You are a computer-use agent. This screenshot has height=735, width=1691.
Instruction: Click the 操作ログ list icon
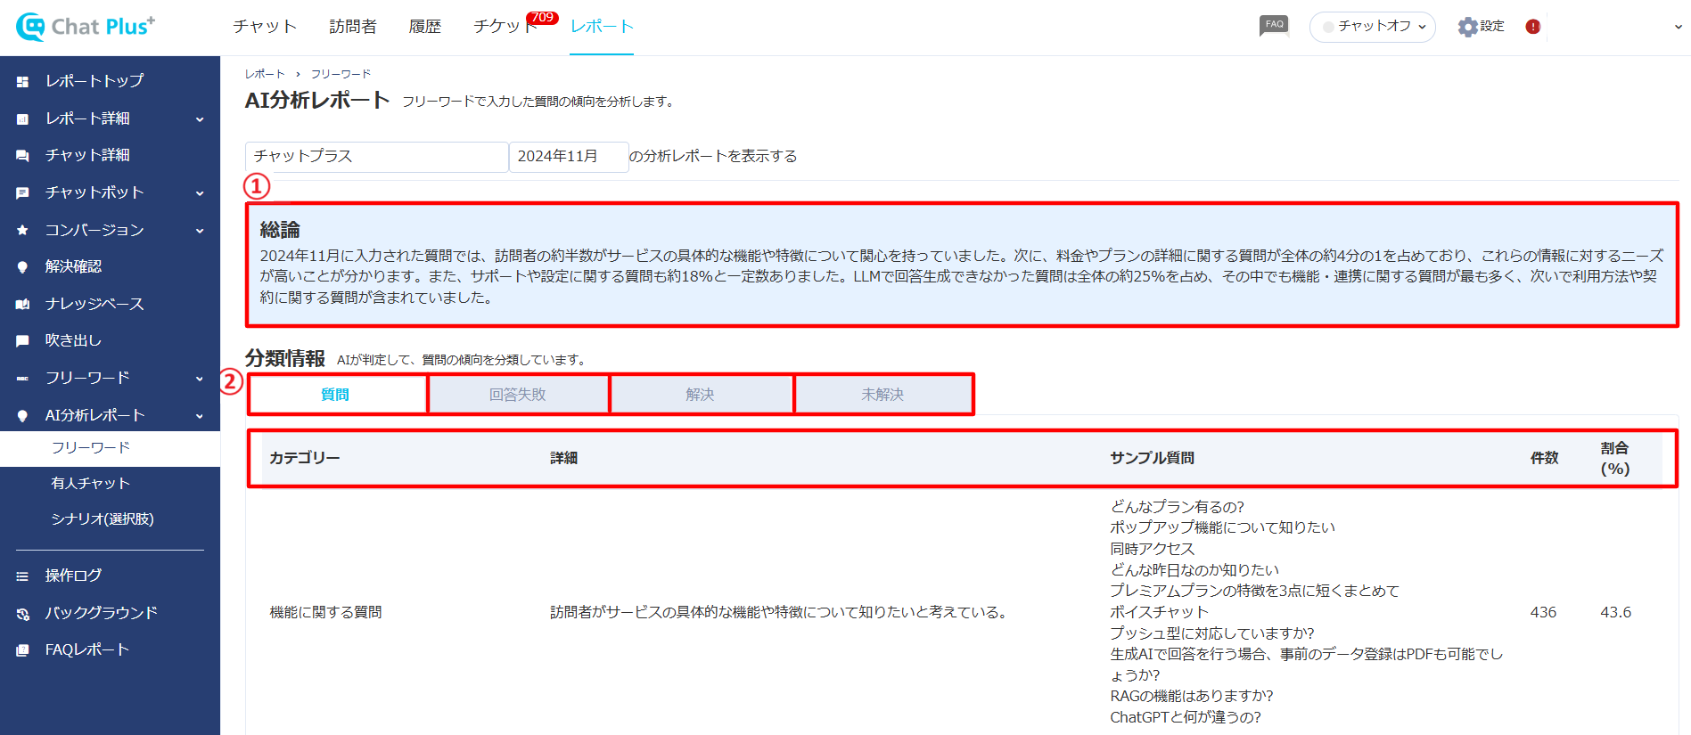22,576
